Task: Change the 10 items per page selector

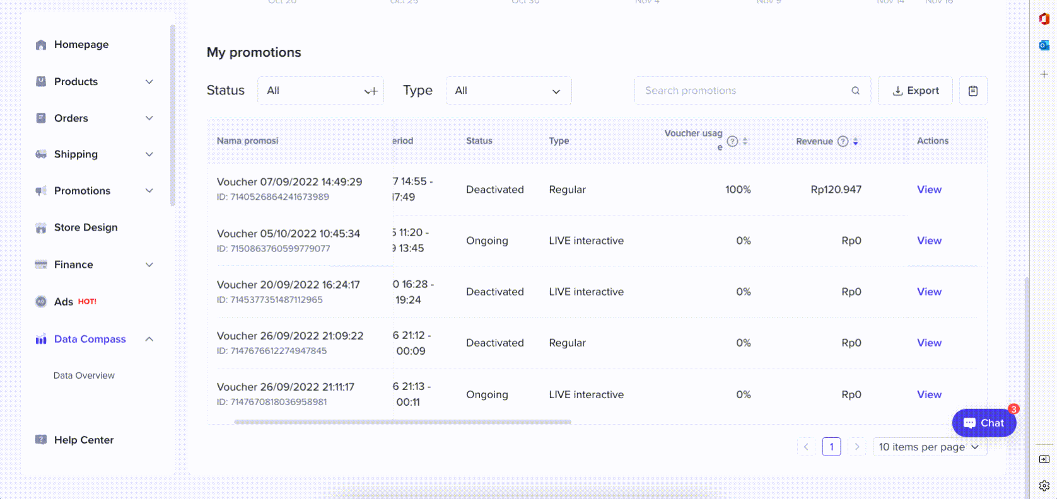Action: click(x=929, y=447)
